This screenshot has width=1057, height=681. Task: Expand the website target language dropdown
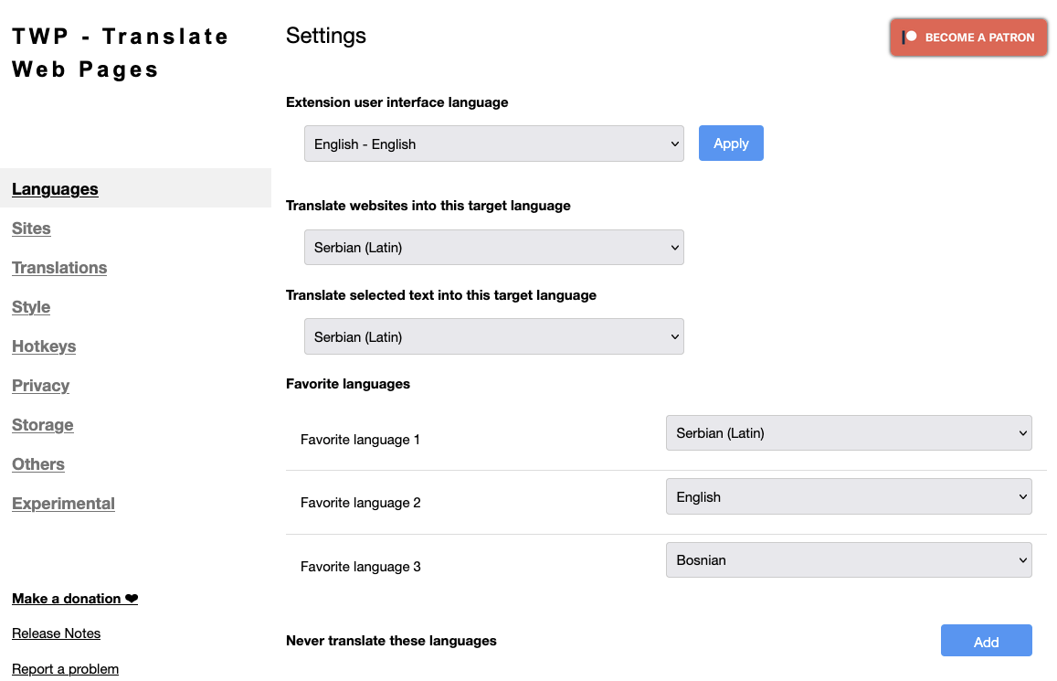point(493,248)
